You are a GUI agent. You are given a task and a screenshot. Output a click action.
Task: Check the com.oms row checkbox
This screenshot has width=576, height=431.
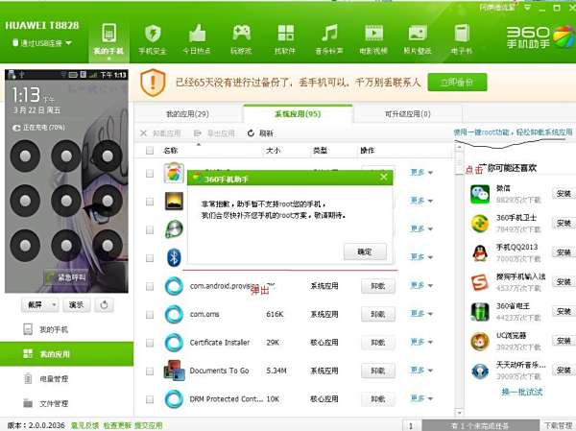[150, 315]
